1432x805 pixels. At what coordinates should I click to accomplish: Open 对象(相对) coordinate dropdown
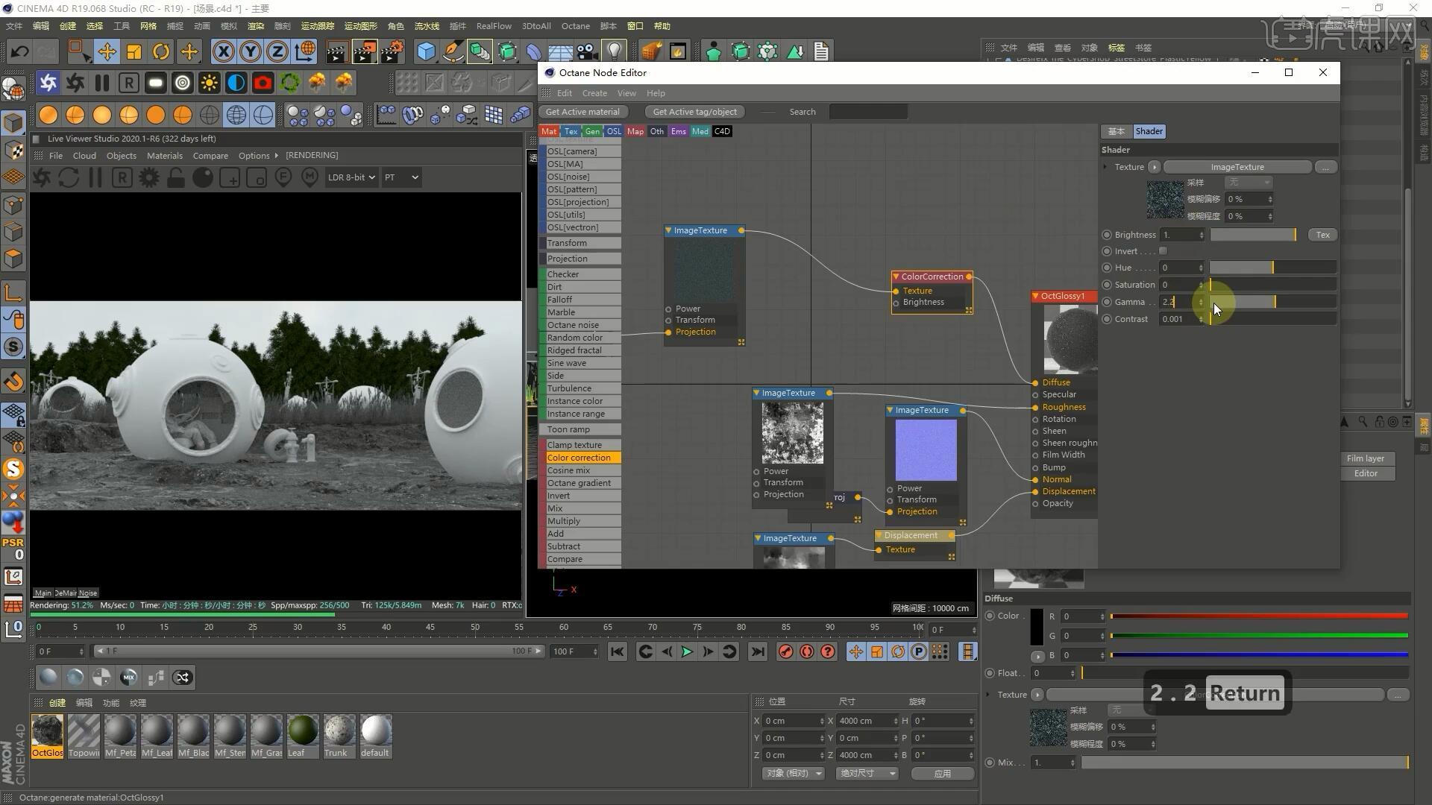pyautogui.click(x=794, y=773)
